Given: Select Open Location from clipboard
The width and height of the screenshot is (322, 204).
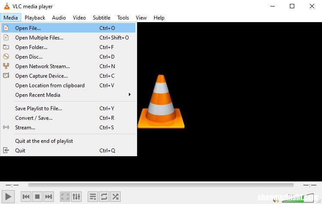Looking at the screenshot, I should click(69, 85).
